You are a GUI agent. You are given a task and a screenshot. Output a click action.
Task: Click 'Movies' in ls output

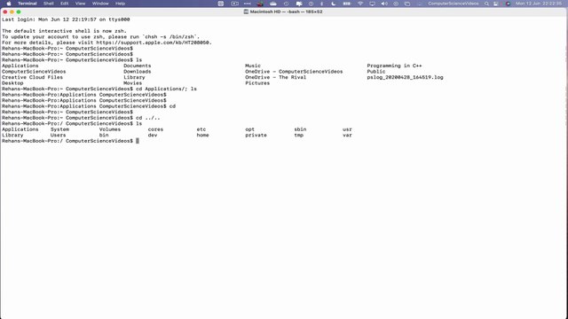(x=132, y=83)
